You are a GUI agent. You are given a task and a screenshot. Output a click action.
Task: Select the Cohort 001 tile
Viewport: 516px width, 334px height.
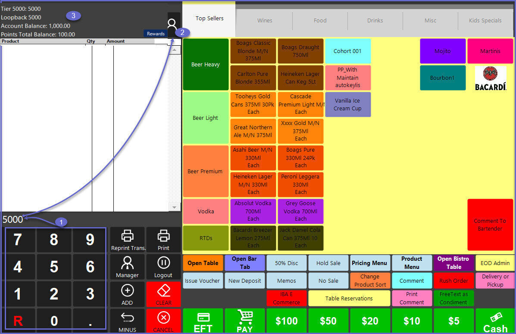[x=348, y=51]
